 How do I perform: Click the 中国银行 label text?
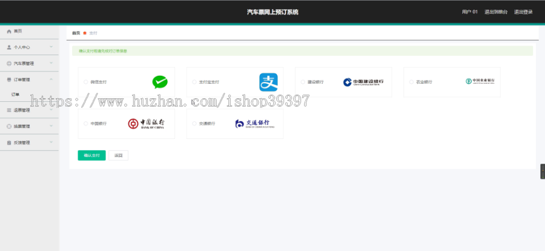point(98,124)
